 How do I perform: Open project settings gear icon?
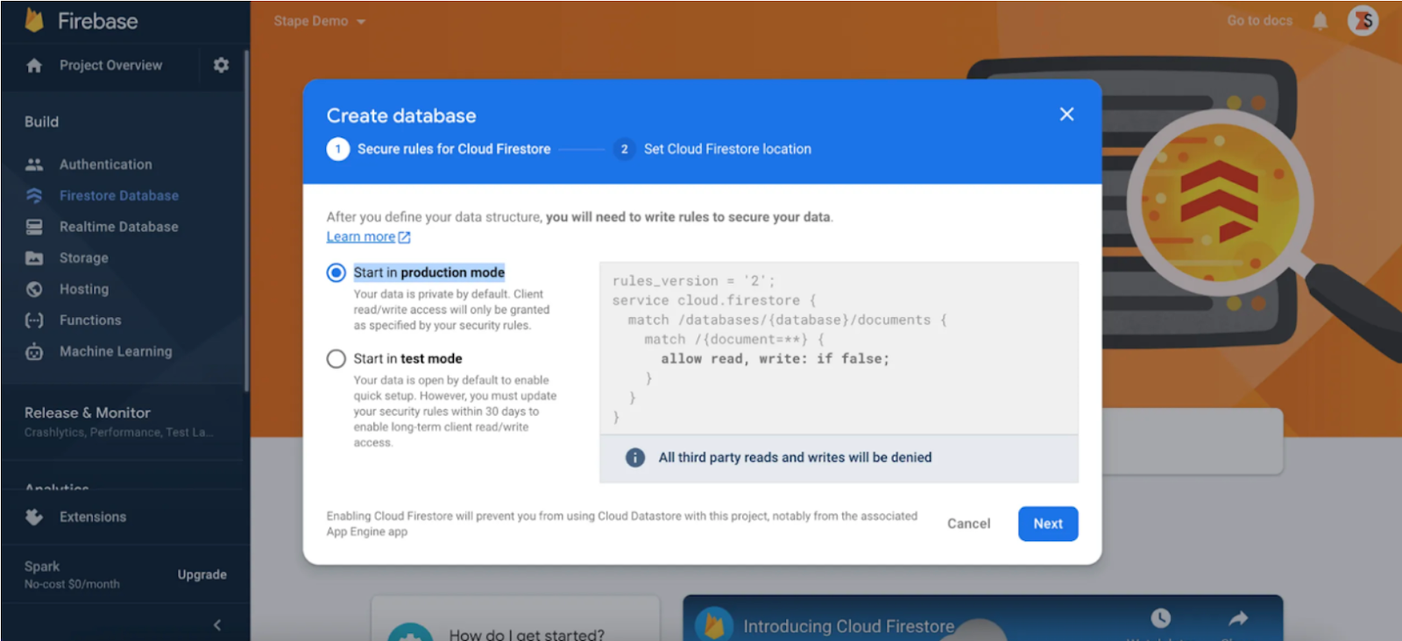(221, 65)
